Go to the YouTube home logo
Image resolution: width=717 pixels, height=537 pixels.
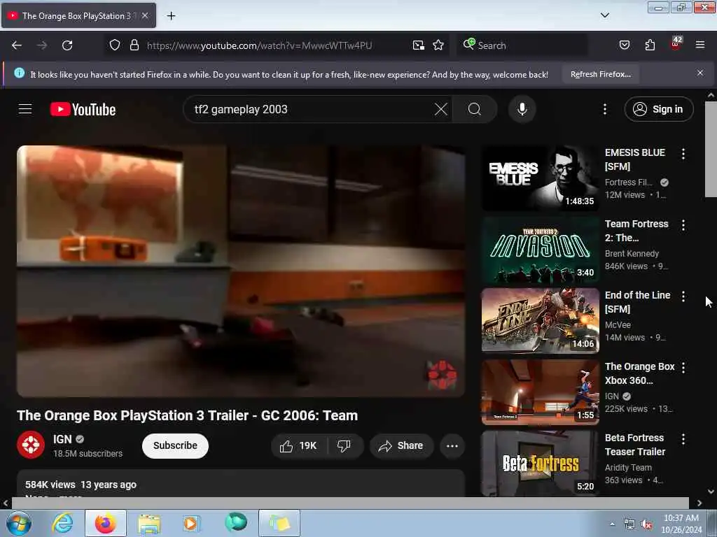click(x=83, y=110)
